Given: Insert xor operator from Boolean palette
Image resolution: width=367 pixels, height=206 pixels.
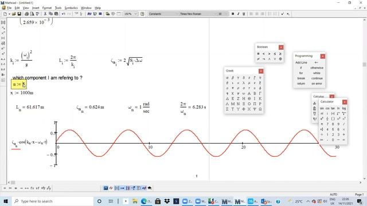Looking at the screenshot, I should pos(280,59).
